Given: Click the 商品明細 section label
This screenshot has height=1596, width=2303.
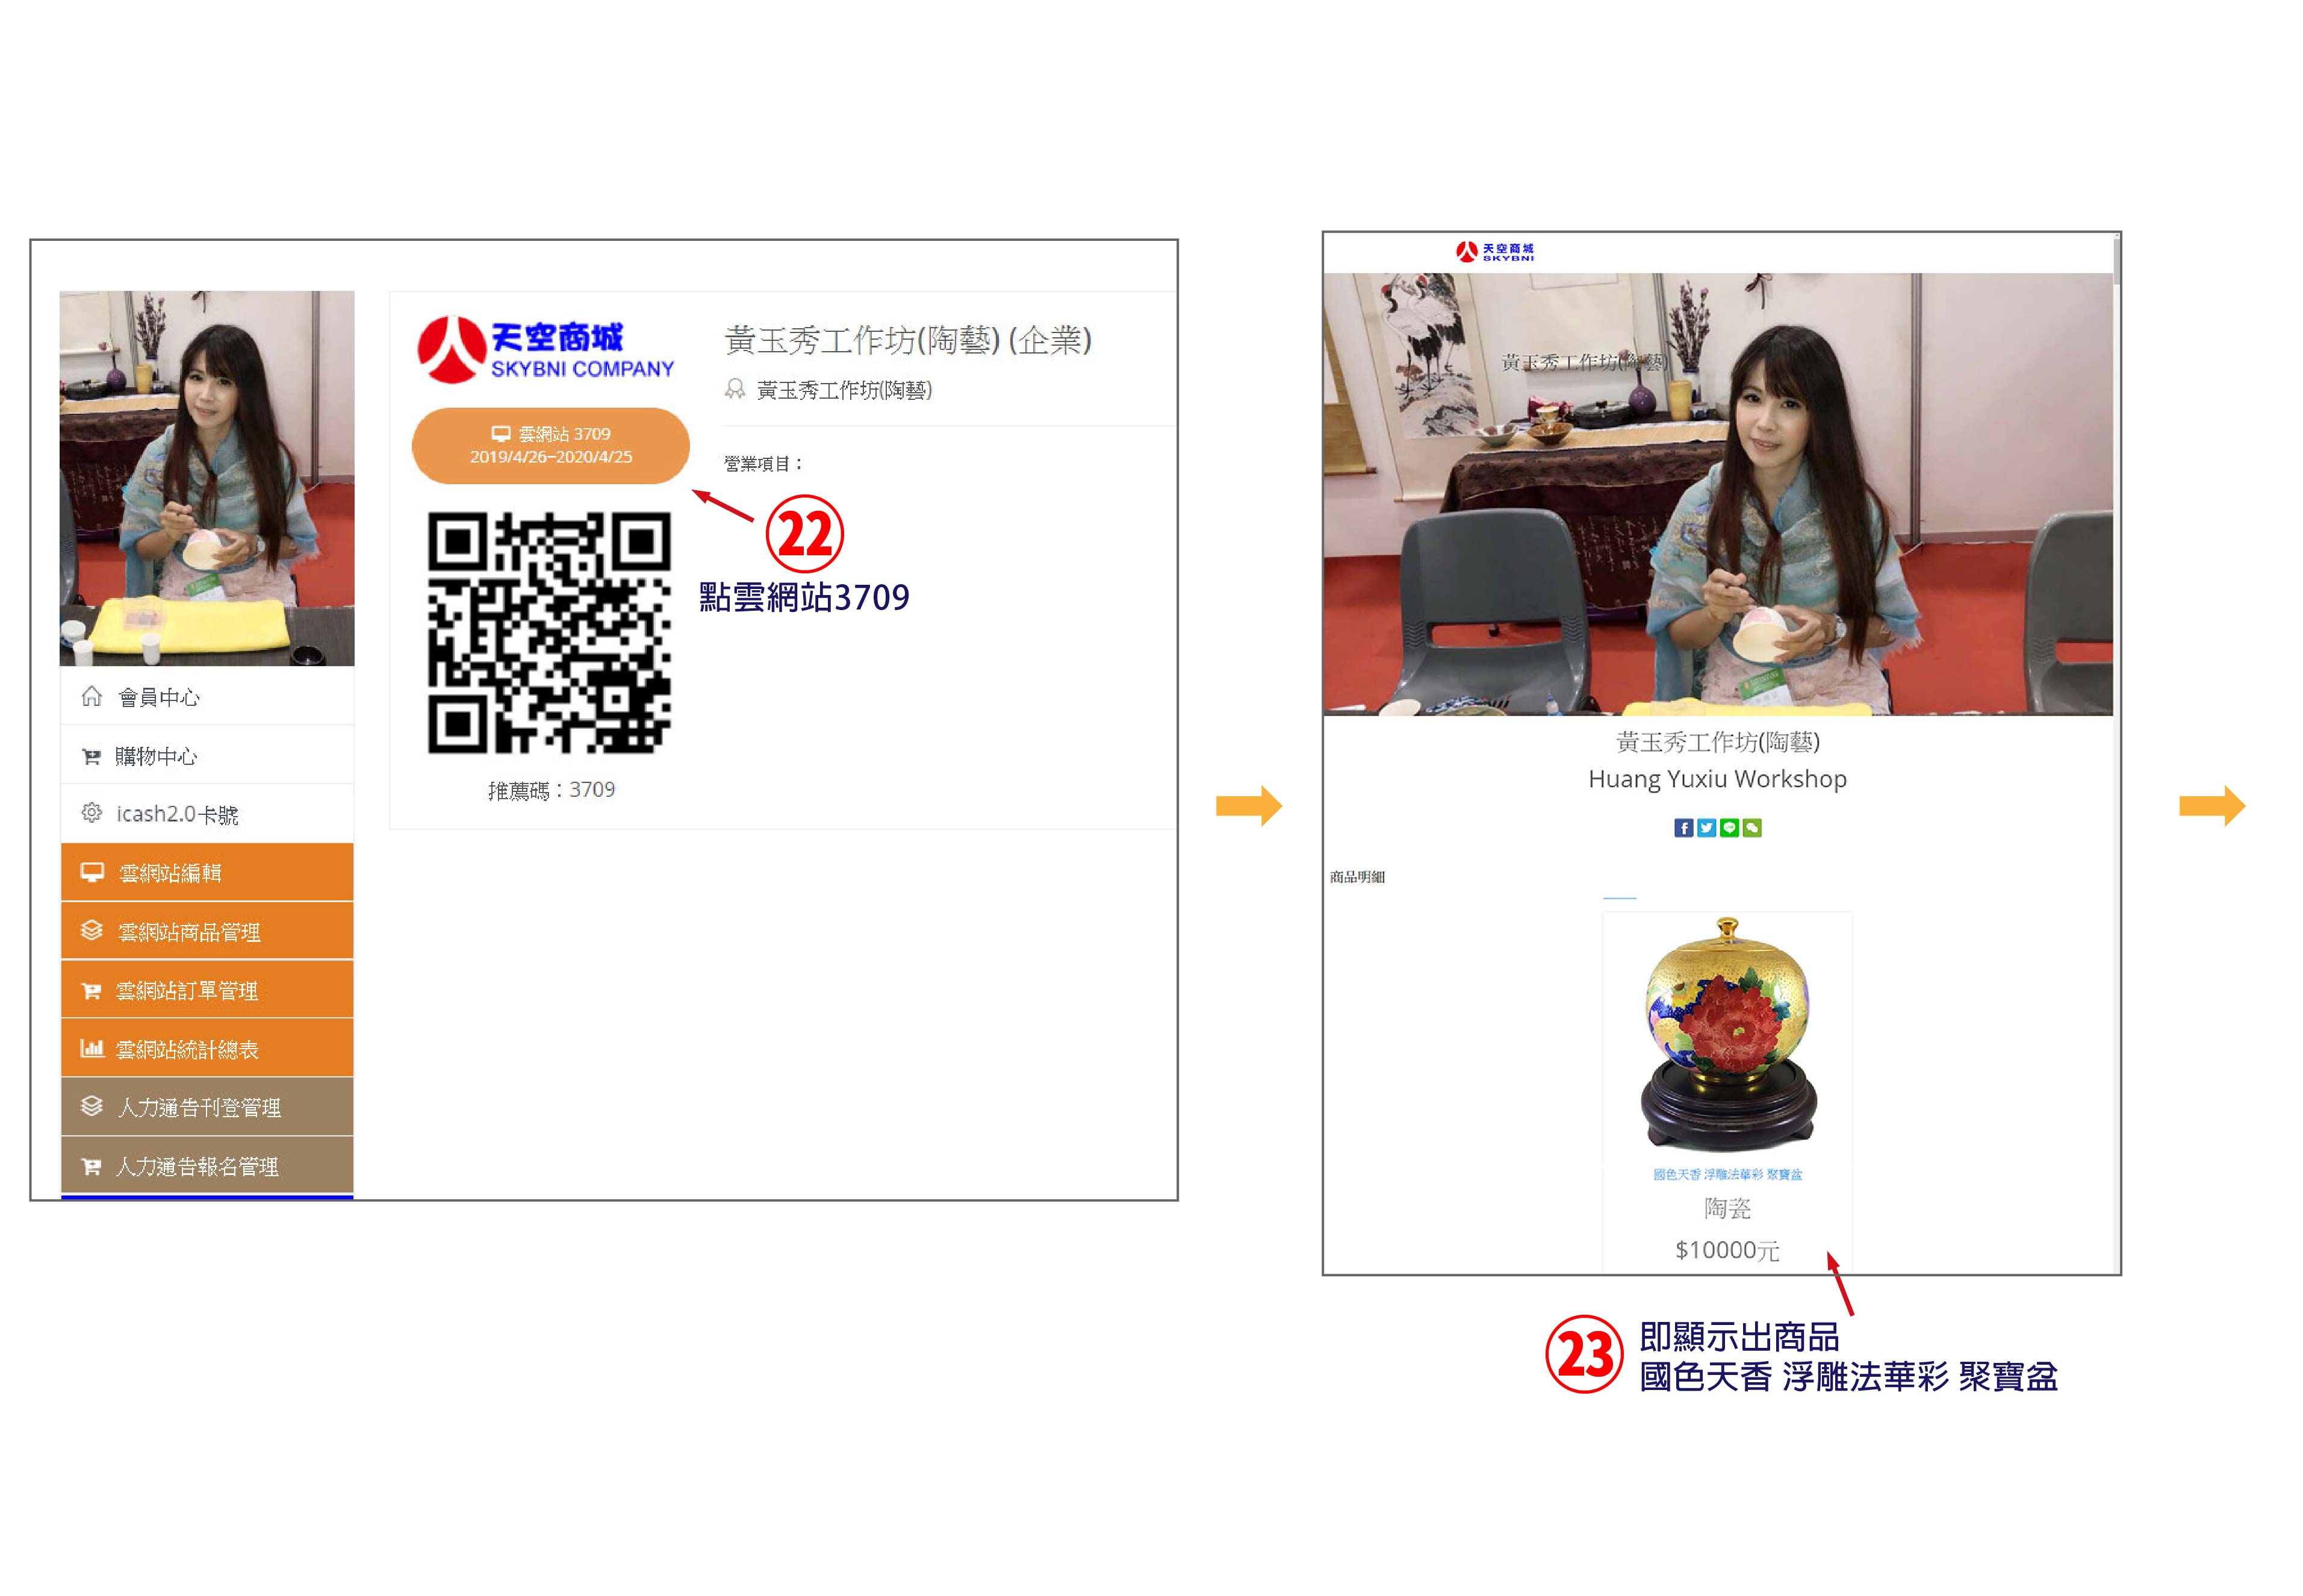Looking at the screenshot, I should (1357, 877).
